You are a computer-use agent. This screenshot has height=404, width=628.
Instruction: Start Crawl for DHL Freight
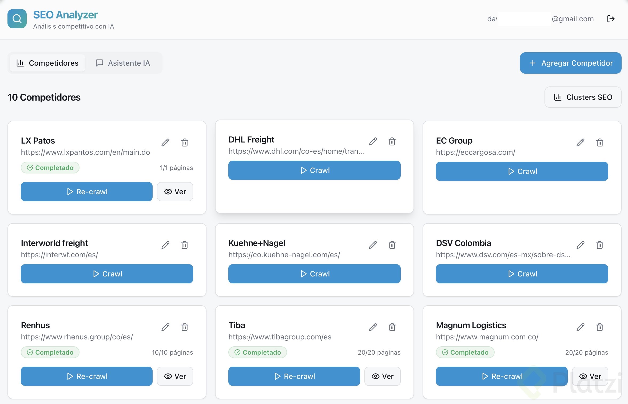click(314, 170)
